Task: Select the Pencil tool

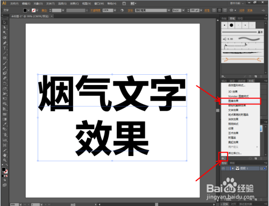Action: (x=5, y=68)
